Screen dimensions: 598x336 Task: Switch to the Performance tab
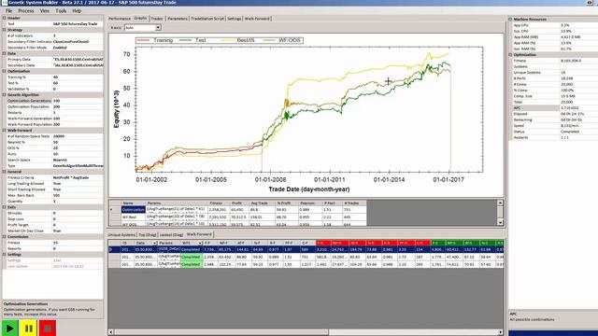coord(120,19)
